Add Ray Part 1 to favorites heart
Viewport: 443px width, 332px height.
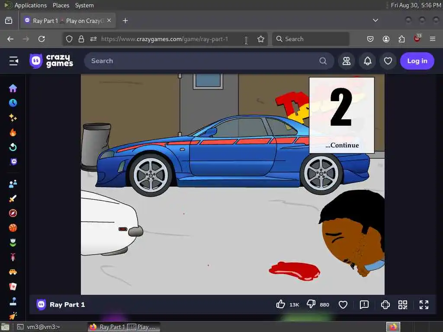[x=343, y=305]
